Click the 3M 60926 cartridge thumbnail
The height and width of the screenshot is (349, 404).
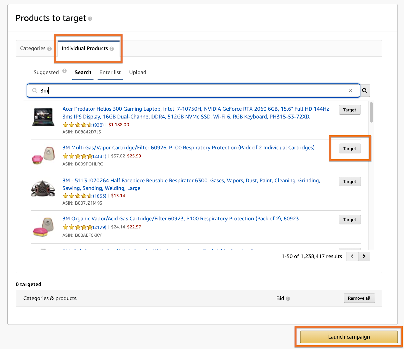point(43,155)
